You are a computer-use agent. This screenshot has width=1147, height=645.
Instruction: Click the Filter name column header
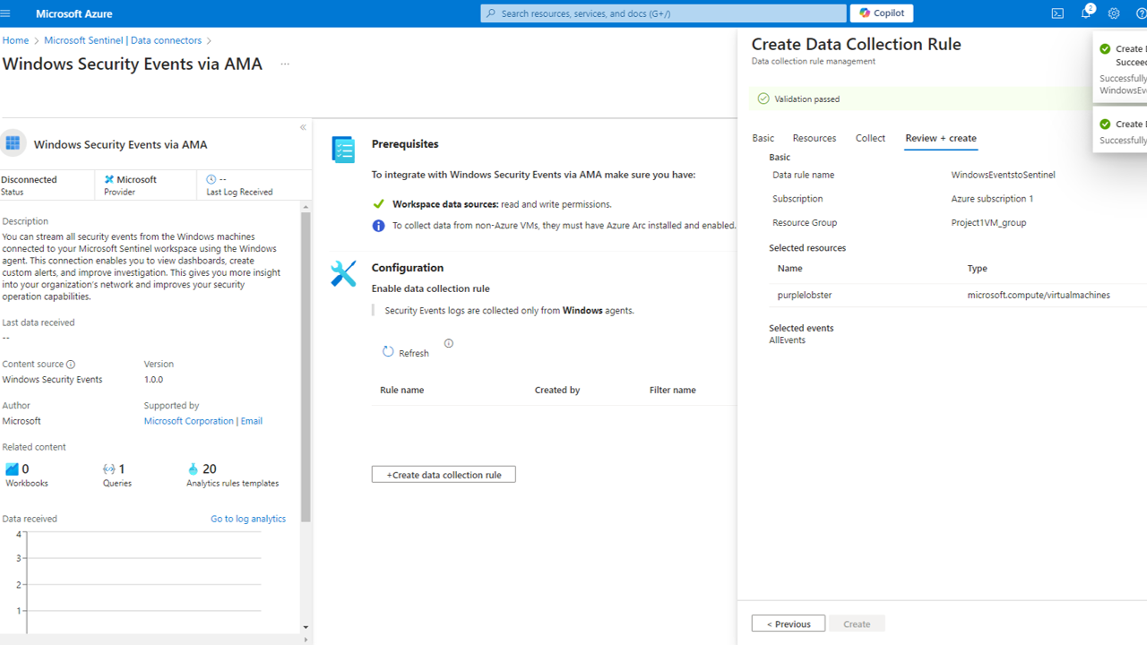point(673,391)
